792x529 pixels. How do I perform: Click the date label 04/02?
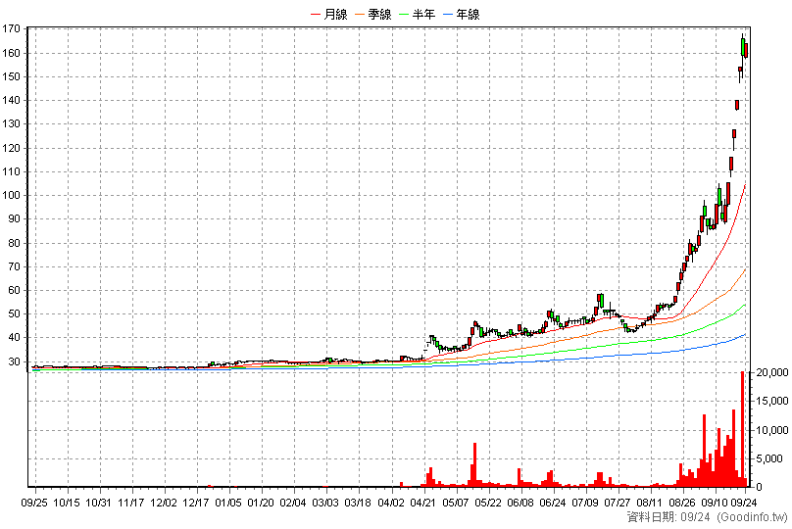pos(391,503)
